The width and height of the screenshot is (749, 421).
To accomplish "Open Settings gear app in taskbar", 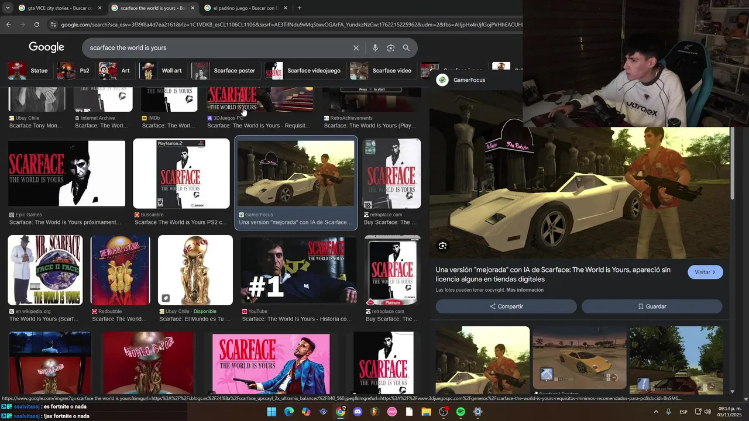I will tap(477, 412).
